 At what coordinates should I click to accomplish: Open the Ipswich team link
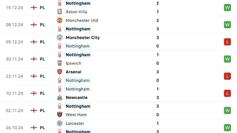(x=73, y=63)
